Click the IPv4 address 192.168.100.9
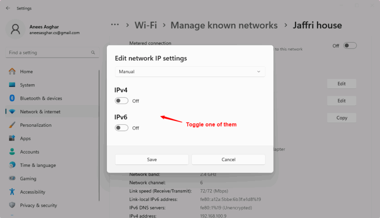Image resolution: width=380 pixels, height=218 pixels. click(x=213, y=216)
